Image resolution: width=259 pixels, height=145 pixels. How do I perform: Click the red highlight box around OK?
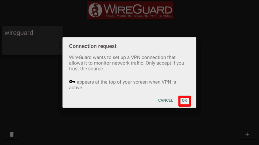[185, 101]
